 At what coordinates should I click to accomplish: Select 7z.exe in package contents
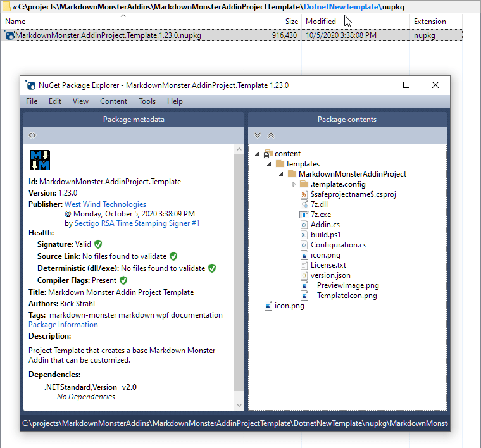pyautogui.click(x=321, y=215)
